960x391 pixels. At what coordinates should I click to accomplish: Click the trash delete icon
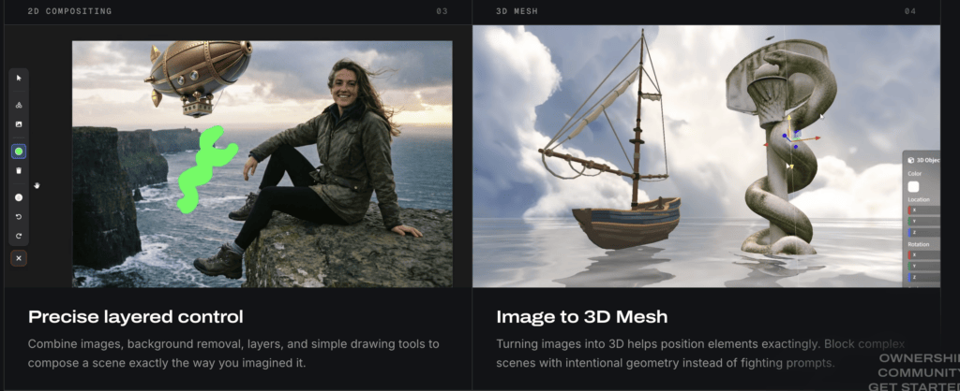coord(19,170)
